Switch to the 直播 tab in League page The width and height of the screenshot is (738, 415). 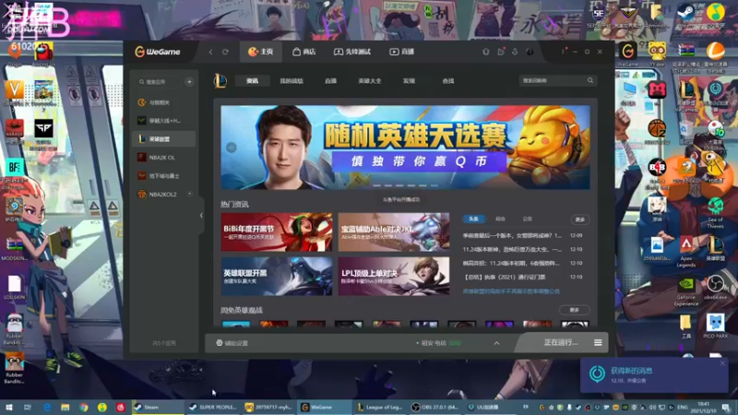(x=330, y=81)
